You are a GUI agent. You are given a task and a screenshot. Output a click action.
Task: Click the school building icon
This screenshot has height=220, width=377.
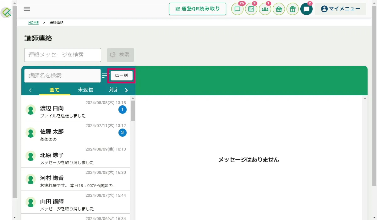[279, 9]
